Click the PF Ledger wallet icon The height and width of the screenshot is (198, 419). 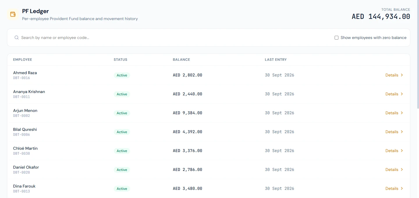pyautogui.click(x=13, y=14)
